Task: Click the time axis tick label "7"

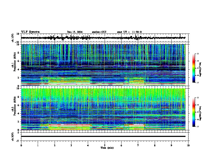Action: [x=138, y=145]
